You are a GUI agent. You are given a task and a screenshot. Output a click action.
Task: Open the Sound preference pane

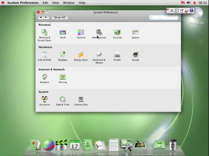[135, 55]
